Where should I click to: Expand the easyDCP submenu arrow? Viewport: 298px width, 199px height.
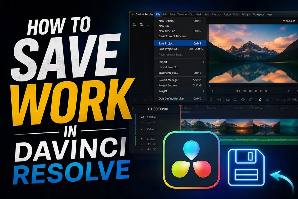[203, 91]
